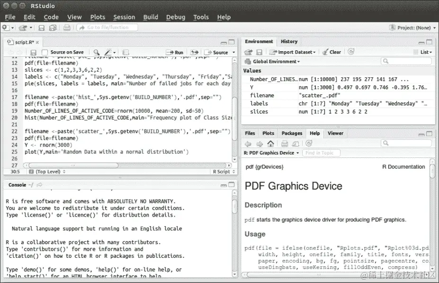
Task: Toggle the Source on Save checkbox
Action: (x=45, y=52)
